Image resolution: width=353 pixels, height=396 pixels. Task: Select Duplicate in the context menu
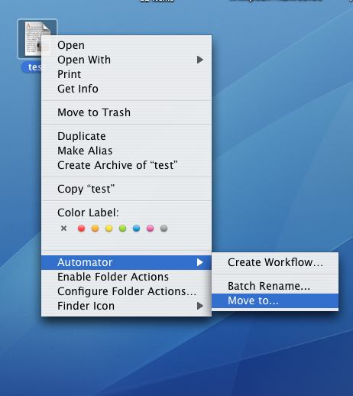point(126,136)
